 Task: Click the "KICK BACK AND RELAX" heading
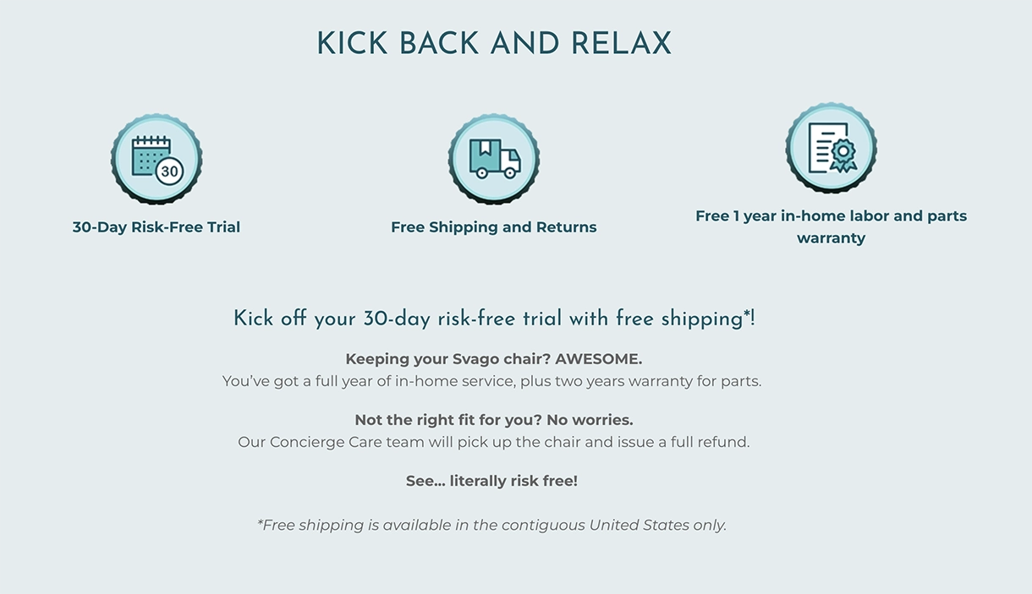tap(494, 44)
